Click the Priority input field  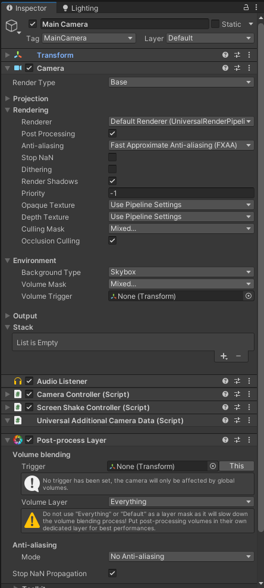(x=181, y=193)
